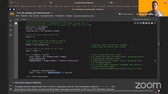Open cell editor settings gear
The image size is (168, 94).
click(146, 23)
